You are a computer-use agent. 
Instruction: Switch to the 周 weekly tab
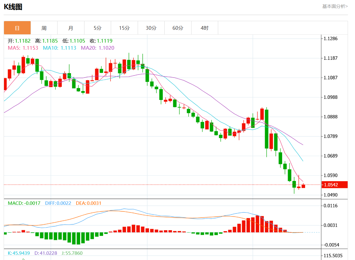(x=44, y=28)
